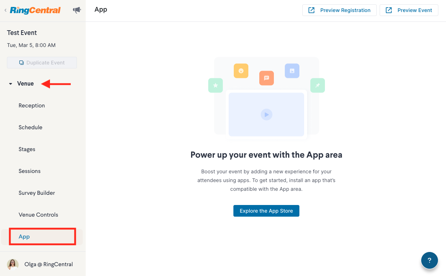Click the green star app tile
This screenshot has width=446, height=276.
pyautogui.click(x=216, y=85)
